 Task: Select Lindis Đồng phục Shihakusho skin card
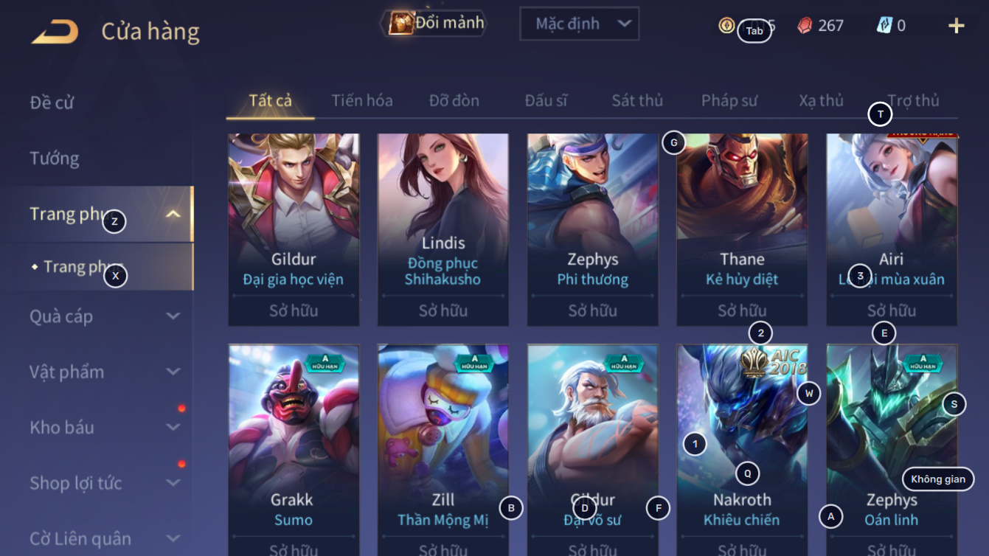tap(443, 229)
